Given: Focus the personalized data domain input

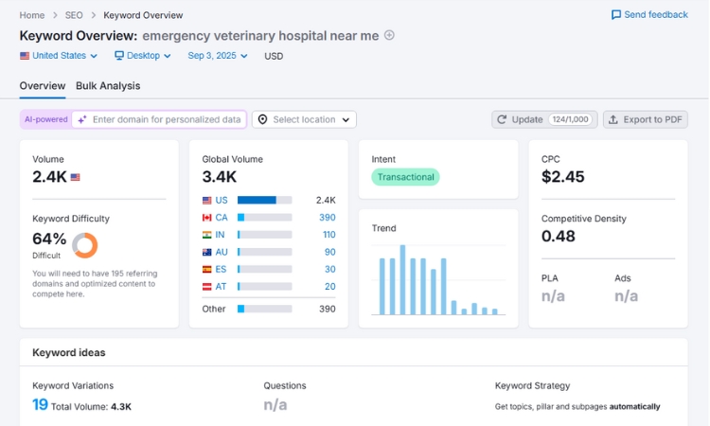Looking at the screenshot, I should 166,119.
